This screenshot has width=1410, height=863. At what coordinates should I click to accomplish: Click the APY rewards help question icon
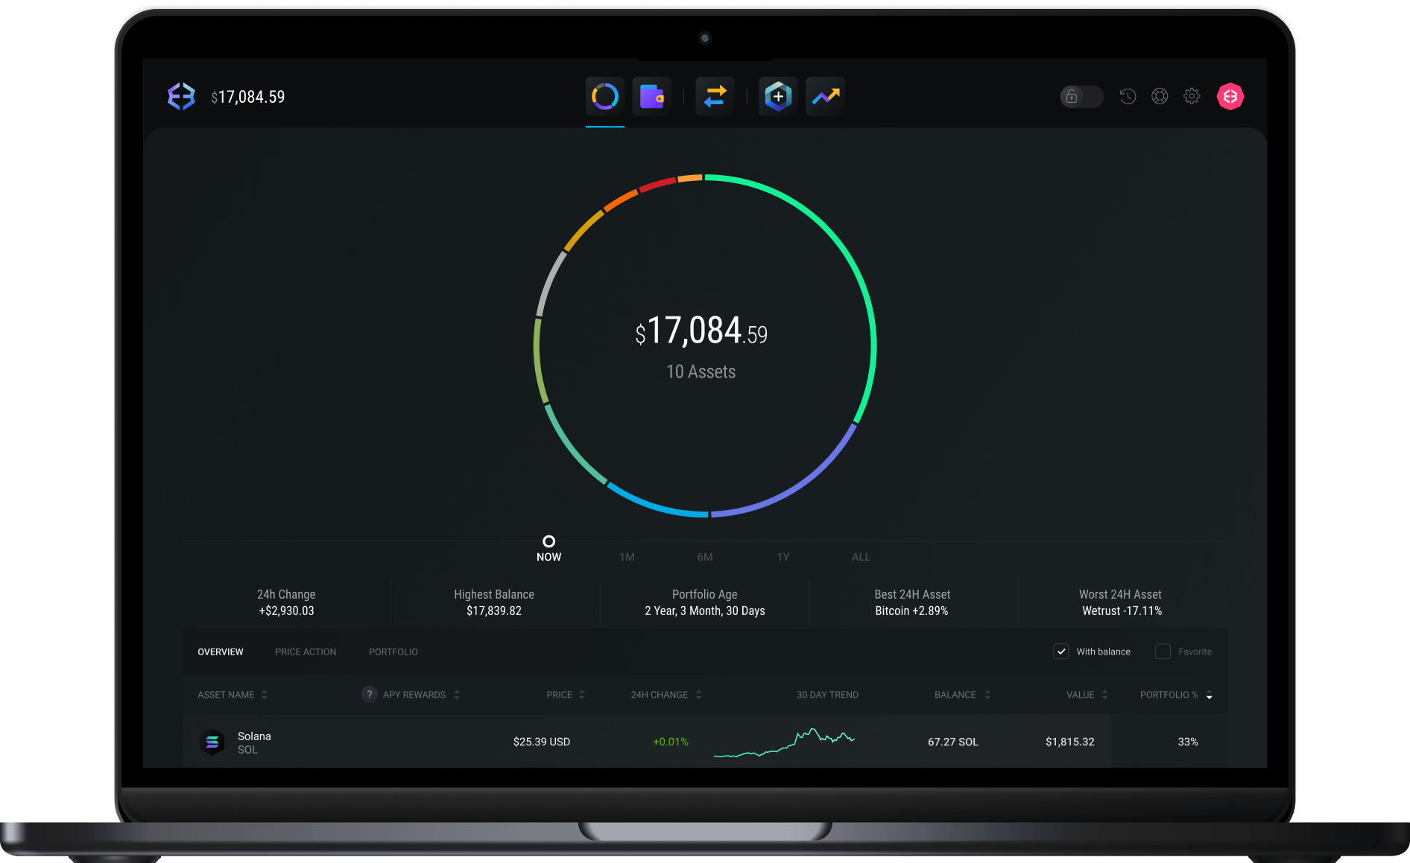coord(369,695)
